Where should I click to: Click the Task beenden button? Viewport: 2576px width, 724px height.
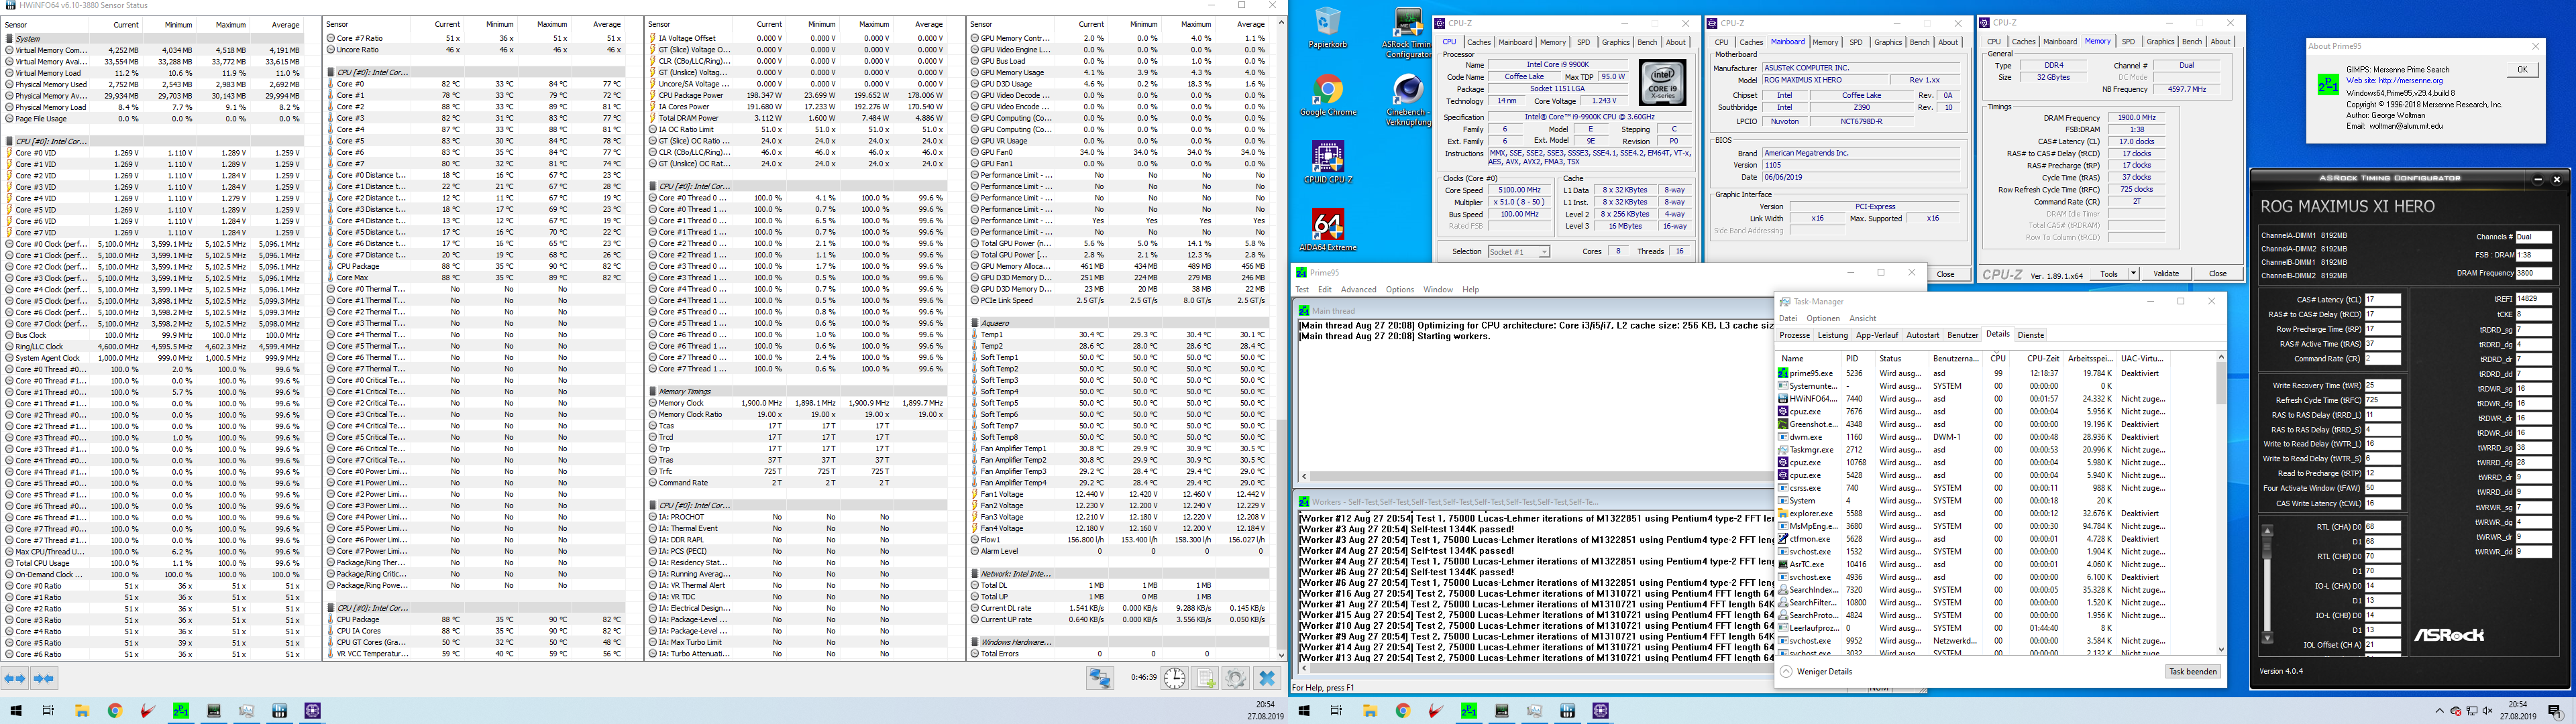(2193, 672)
